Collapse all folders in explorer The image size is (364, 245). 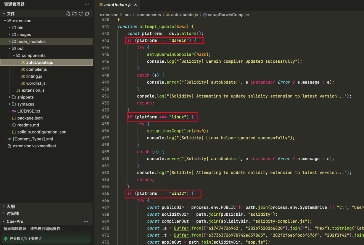click(87, 14)
